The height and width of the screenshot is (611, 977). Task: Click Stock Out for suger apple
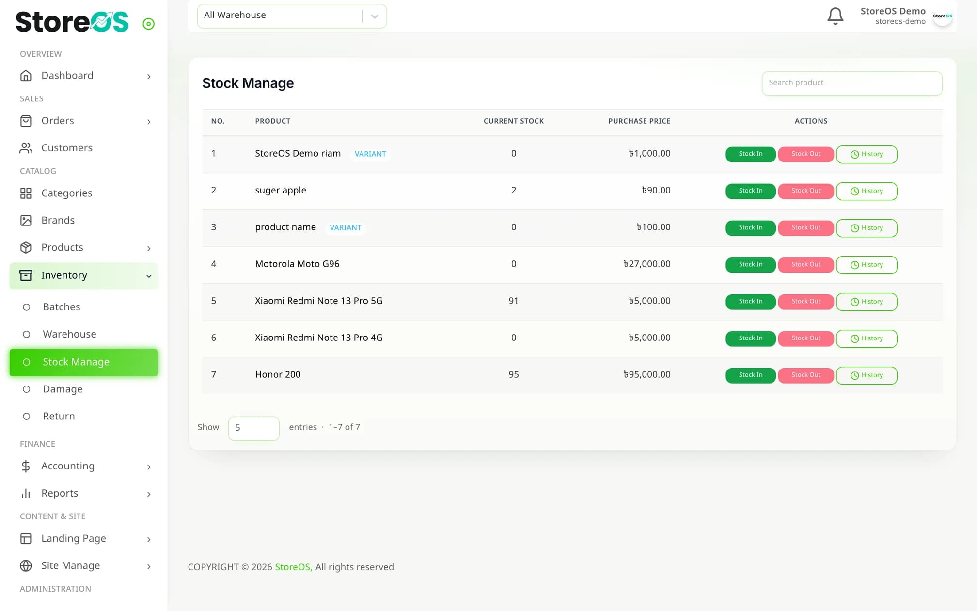pyautogui.click(x=806, y=191)
